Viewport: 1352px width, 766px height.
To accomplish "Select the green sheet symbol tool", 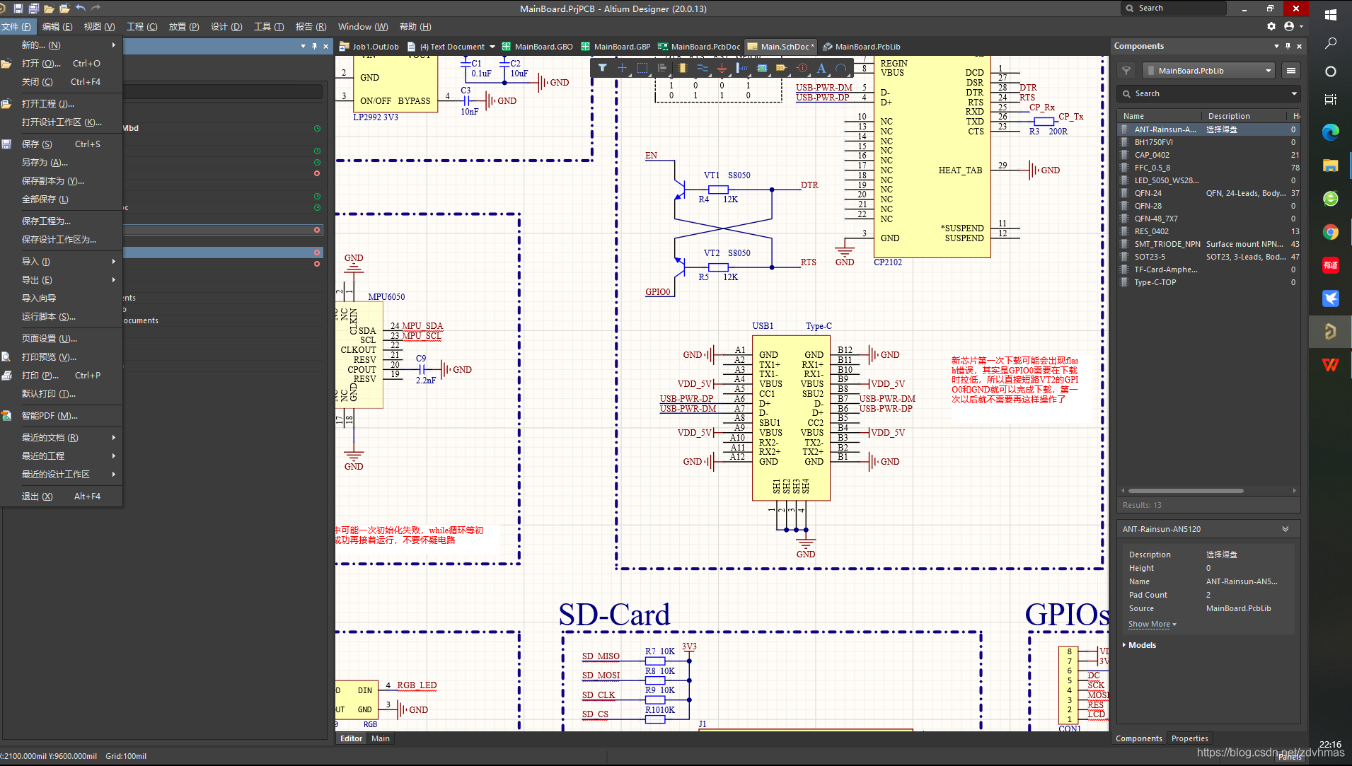I will (762, 68).
